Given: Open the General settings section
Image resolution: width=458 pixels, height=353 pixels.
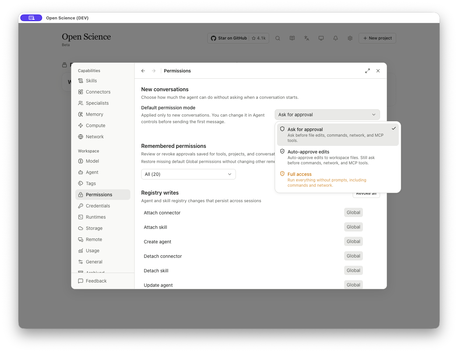Looking at the screenshot, I should [103, 262].
